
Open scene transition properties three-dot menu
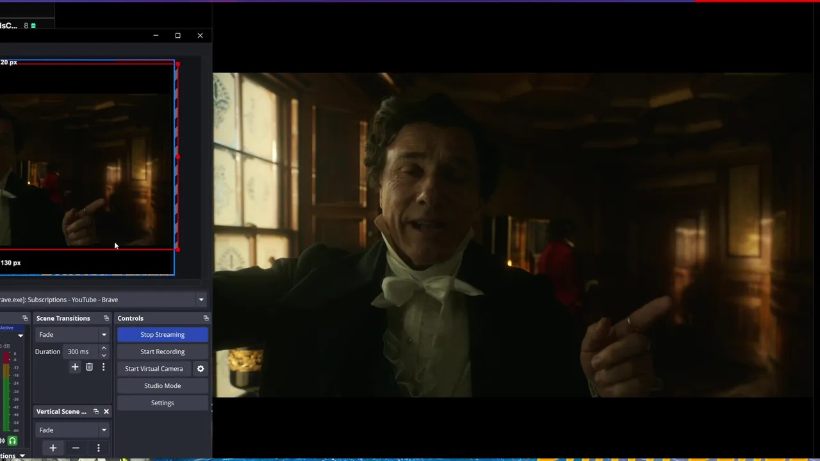pyautogui.click(x=103, y=367)
